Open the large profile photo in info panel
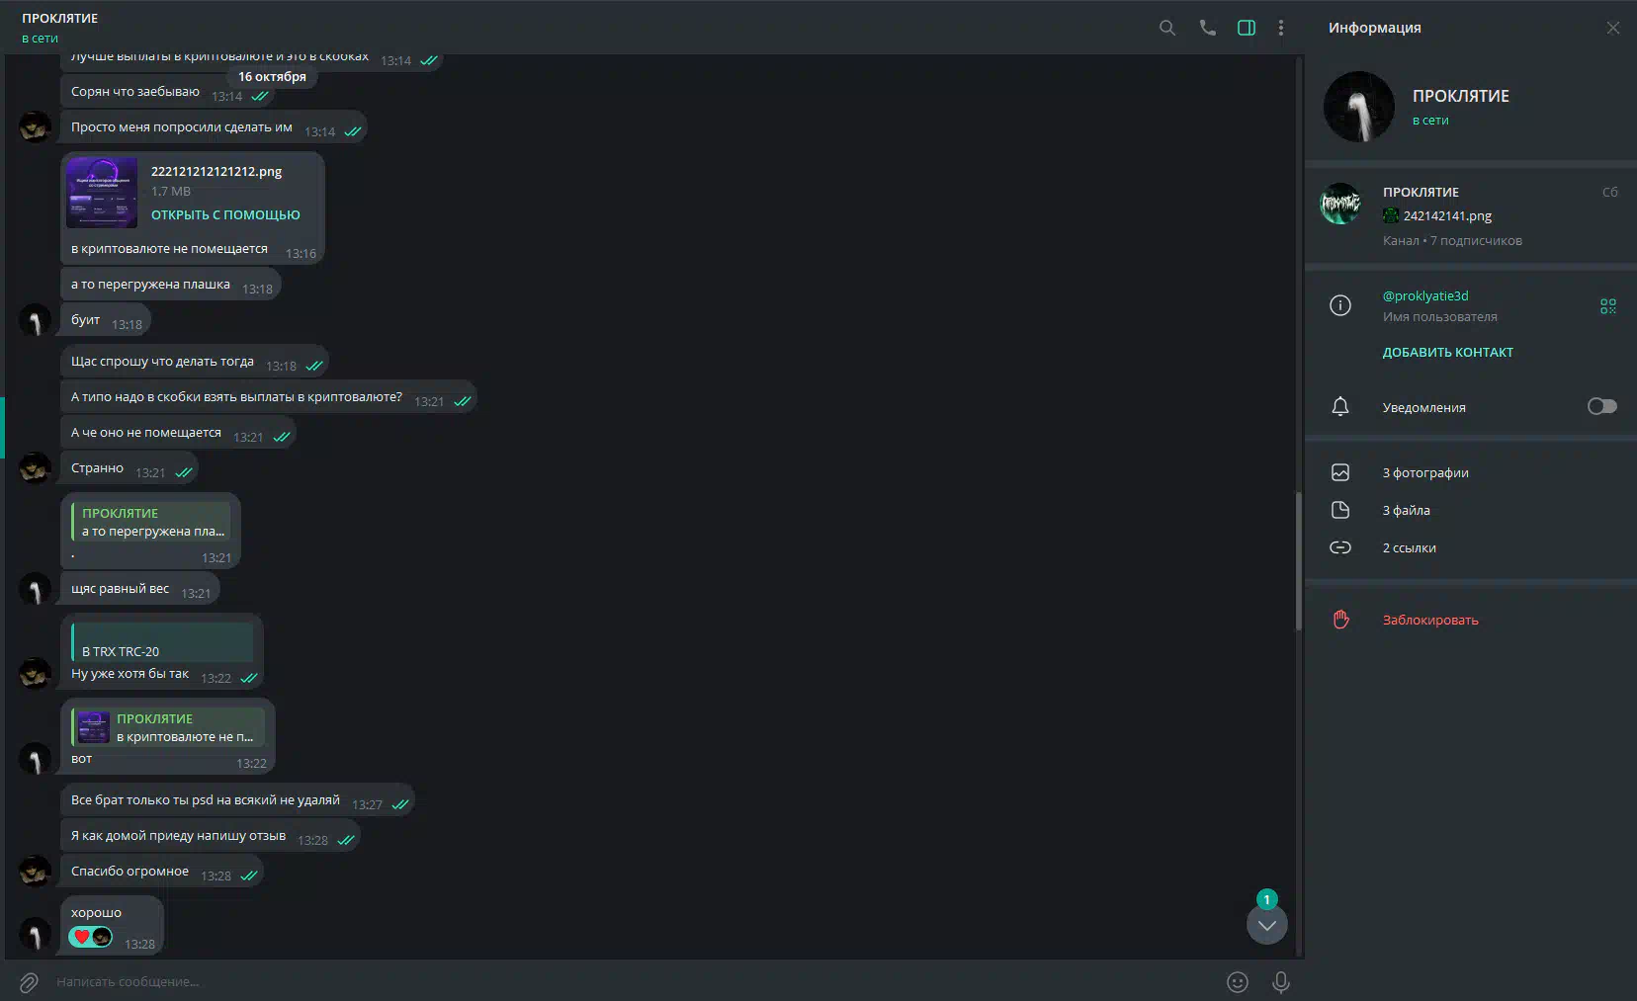Viewport: 1637px width, 1001px height. (1359, 107)
